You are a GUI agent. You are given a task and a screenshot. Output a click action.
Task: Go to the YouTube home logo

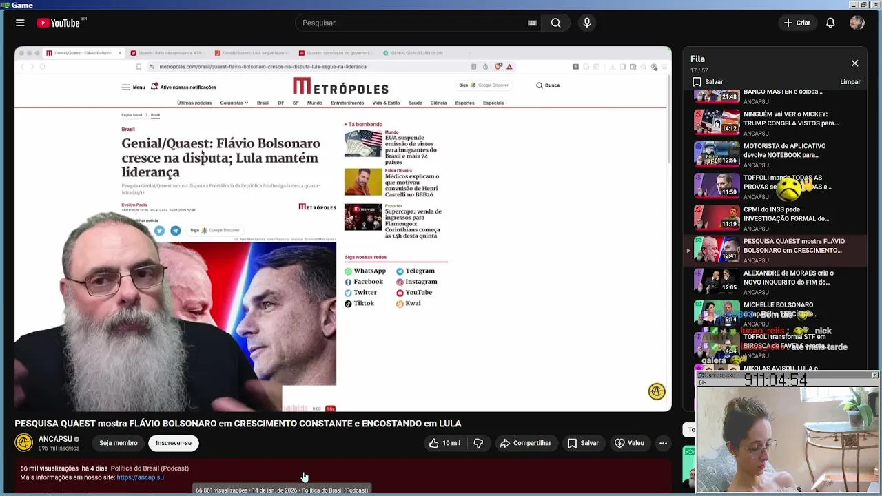[59, 23]
